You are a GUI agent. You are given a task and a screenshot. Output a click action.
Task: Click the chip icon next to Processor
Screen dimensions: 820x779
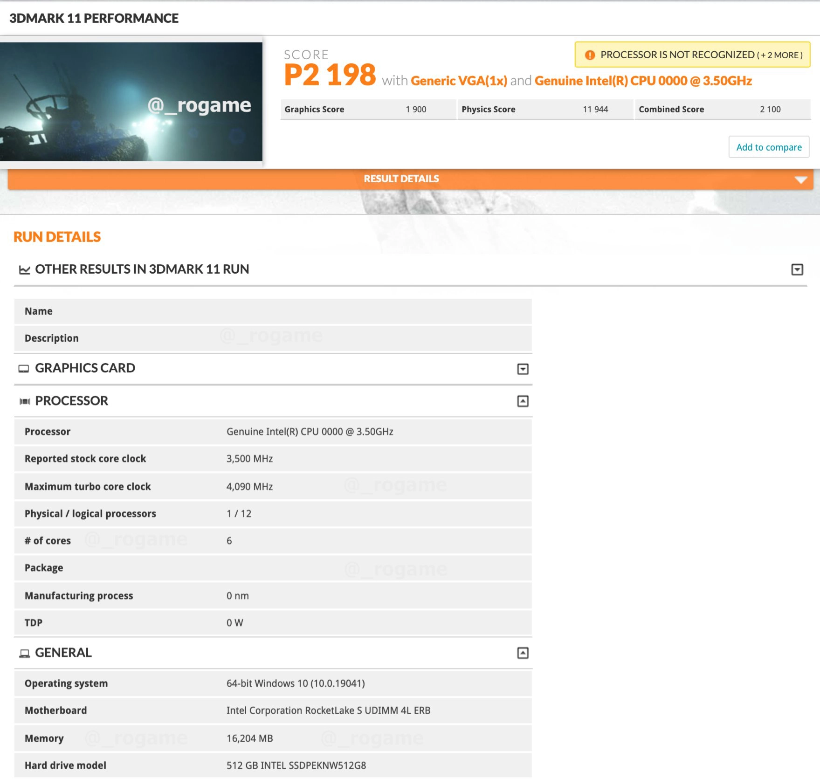pyautogui.click(x=25, y=401)
